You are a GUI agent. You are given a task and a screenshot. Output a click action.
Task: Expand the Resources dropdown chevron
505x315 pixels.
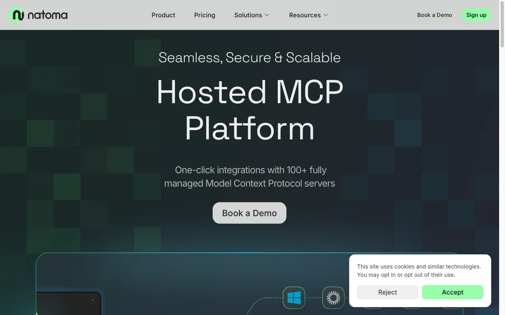click(326, 15)
